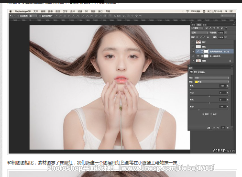Select the 加一点点红色 layer name
This screenshot has width=242, height=177.
coord(215,56)
